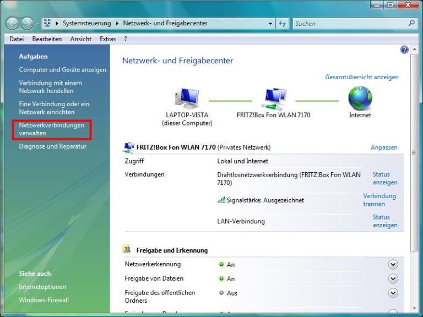Screen dimensions: 423x317
Task: Open the ? help menu
Action: pyautogui.click(x=126, y=39)
